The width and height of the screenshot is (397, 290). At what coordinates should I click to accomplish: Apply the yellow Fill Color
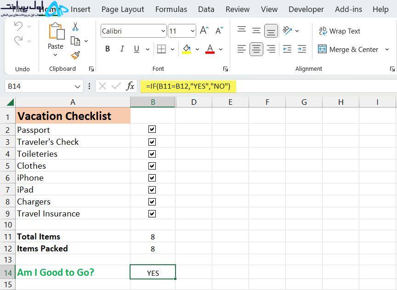pyautogui.click(x=187, y=49)
